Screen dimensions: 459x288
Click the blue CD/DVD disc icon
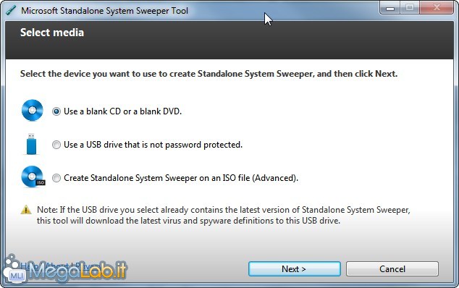33,110
